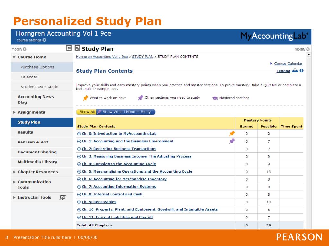The image size is (329, 246).
Task: Open the Course Calendar link
Action: [288, 64]
